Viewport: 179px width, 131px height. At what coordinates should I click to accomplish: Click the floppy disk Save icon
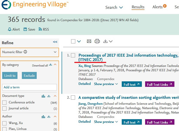tap(25, 29)
